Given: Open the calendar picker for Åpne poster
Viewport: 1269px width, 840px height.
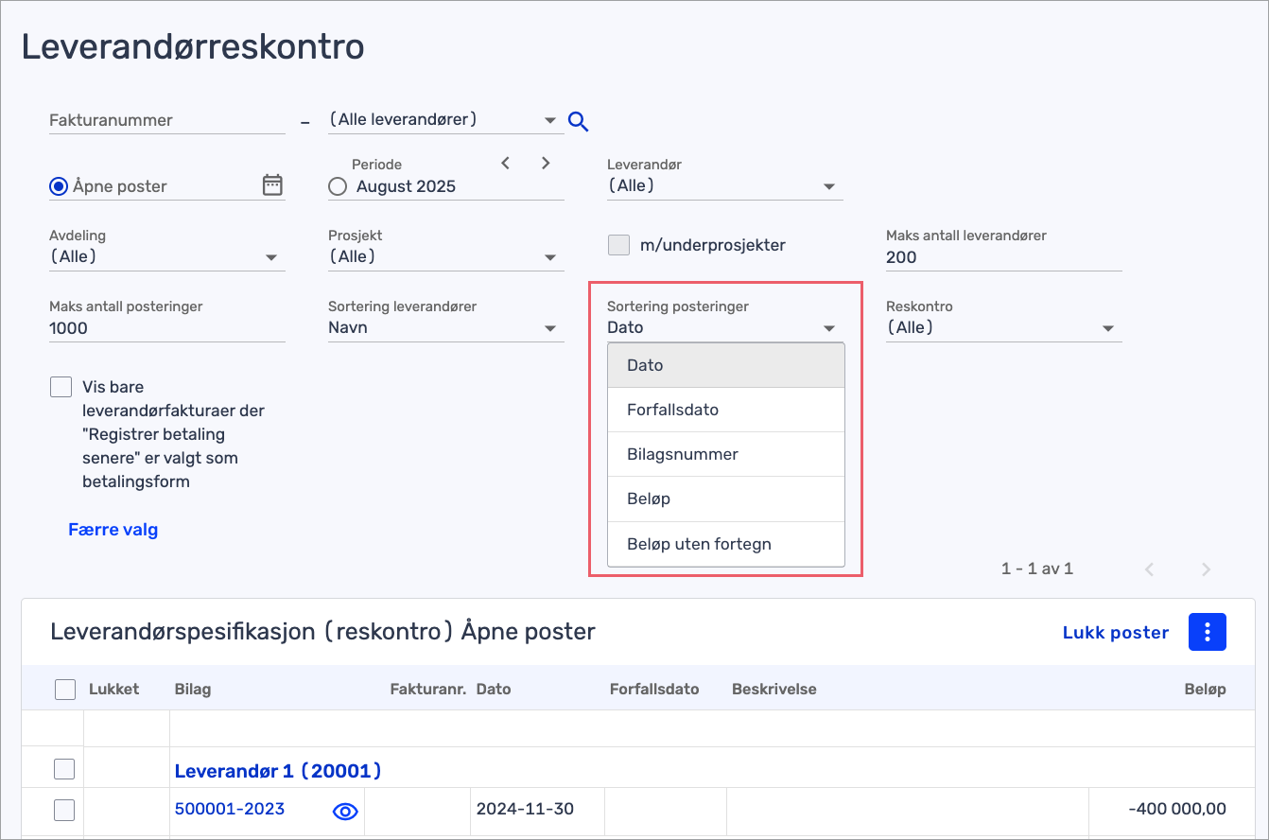Looking at the screenshot, I should pos(272,185).
